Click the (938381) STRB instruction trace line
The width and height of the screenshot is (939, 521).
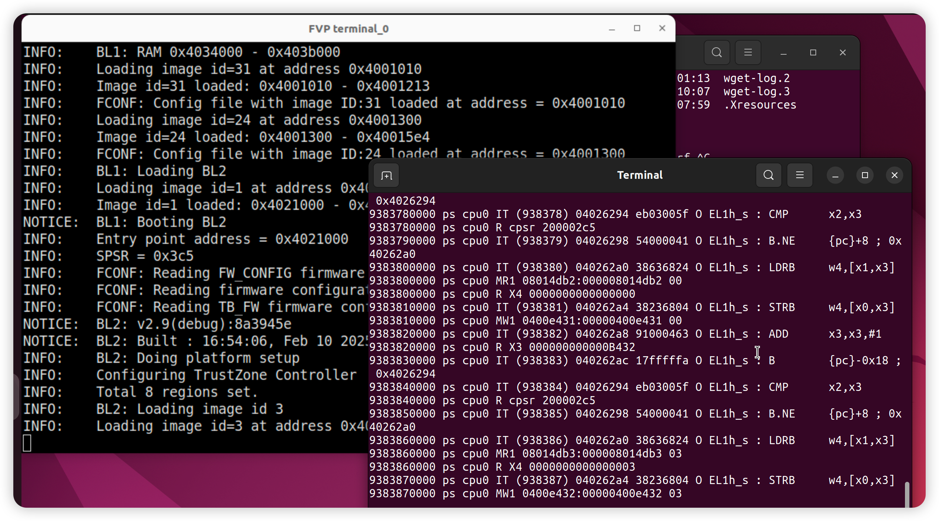click(x=632, y=307)
